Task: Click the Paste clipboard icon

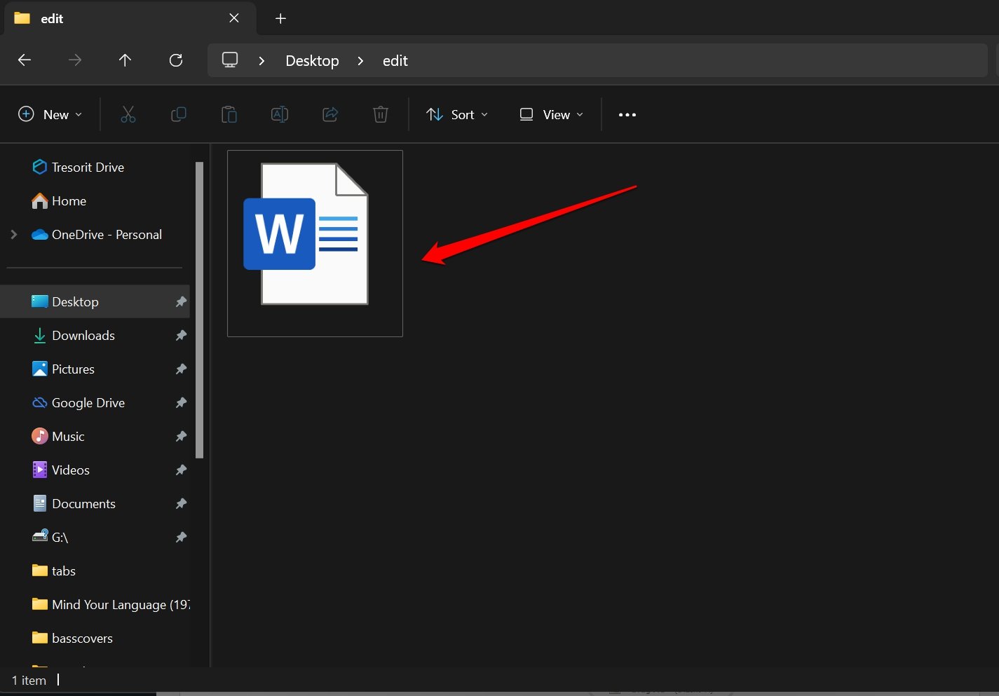Action: [229, 114]
